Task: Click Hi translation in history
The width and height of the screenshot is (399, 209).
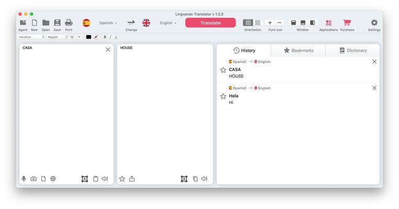Action: click(x=231, y=102)
